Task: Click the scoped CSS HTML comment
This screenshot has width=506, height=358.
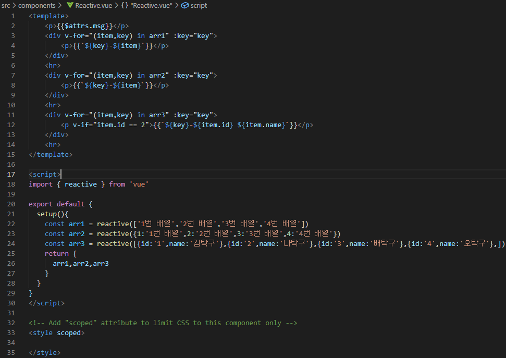Action: (163, 323)
